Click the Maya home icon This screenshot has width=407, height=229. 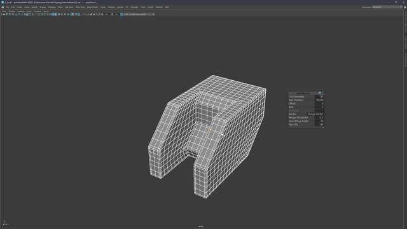(x=3, y=7)
